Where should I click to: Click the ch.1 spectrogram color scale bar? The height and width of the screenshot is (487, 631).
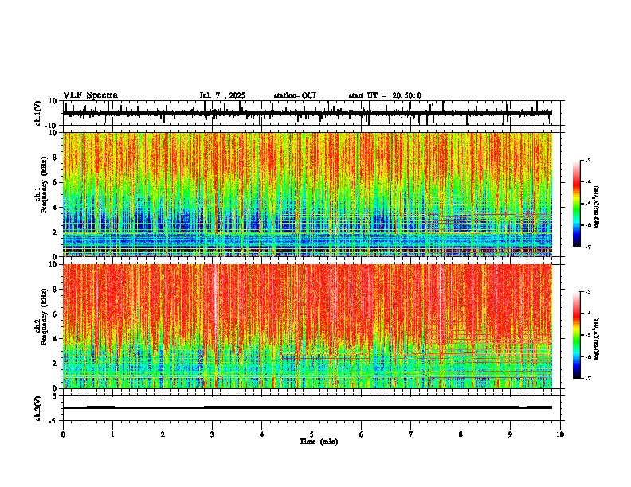[x=577, y=204]
